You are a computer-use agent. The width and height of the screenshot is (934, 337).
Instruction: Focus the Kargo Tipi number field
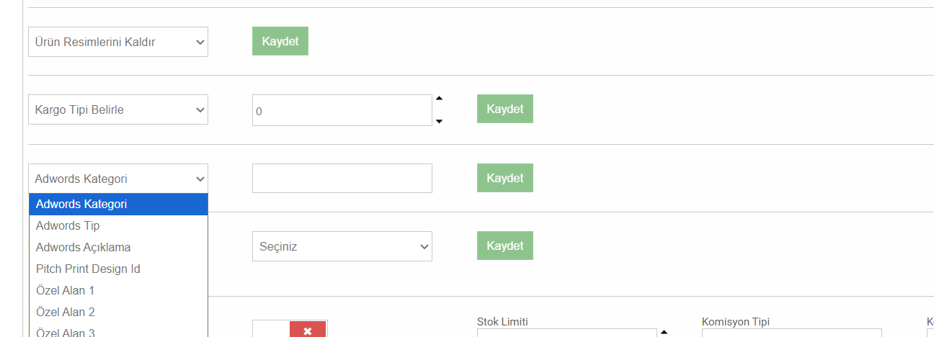pos(342,110)
